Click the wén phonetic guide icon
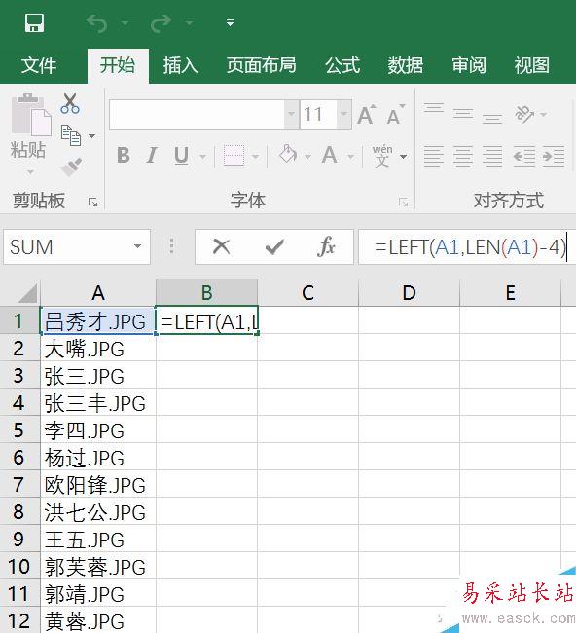This screenshot has width=576, height=633. tap(382, 156)
